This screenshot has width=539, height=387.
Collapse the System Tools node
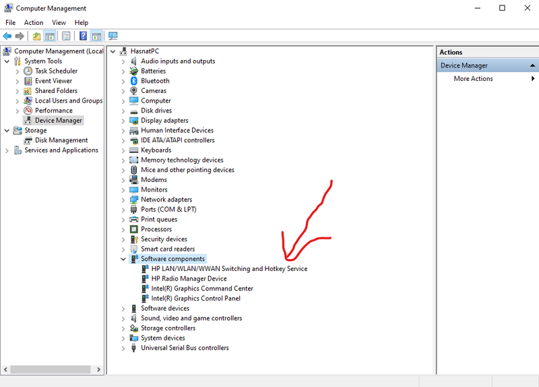click(x=7, y=61)
